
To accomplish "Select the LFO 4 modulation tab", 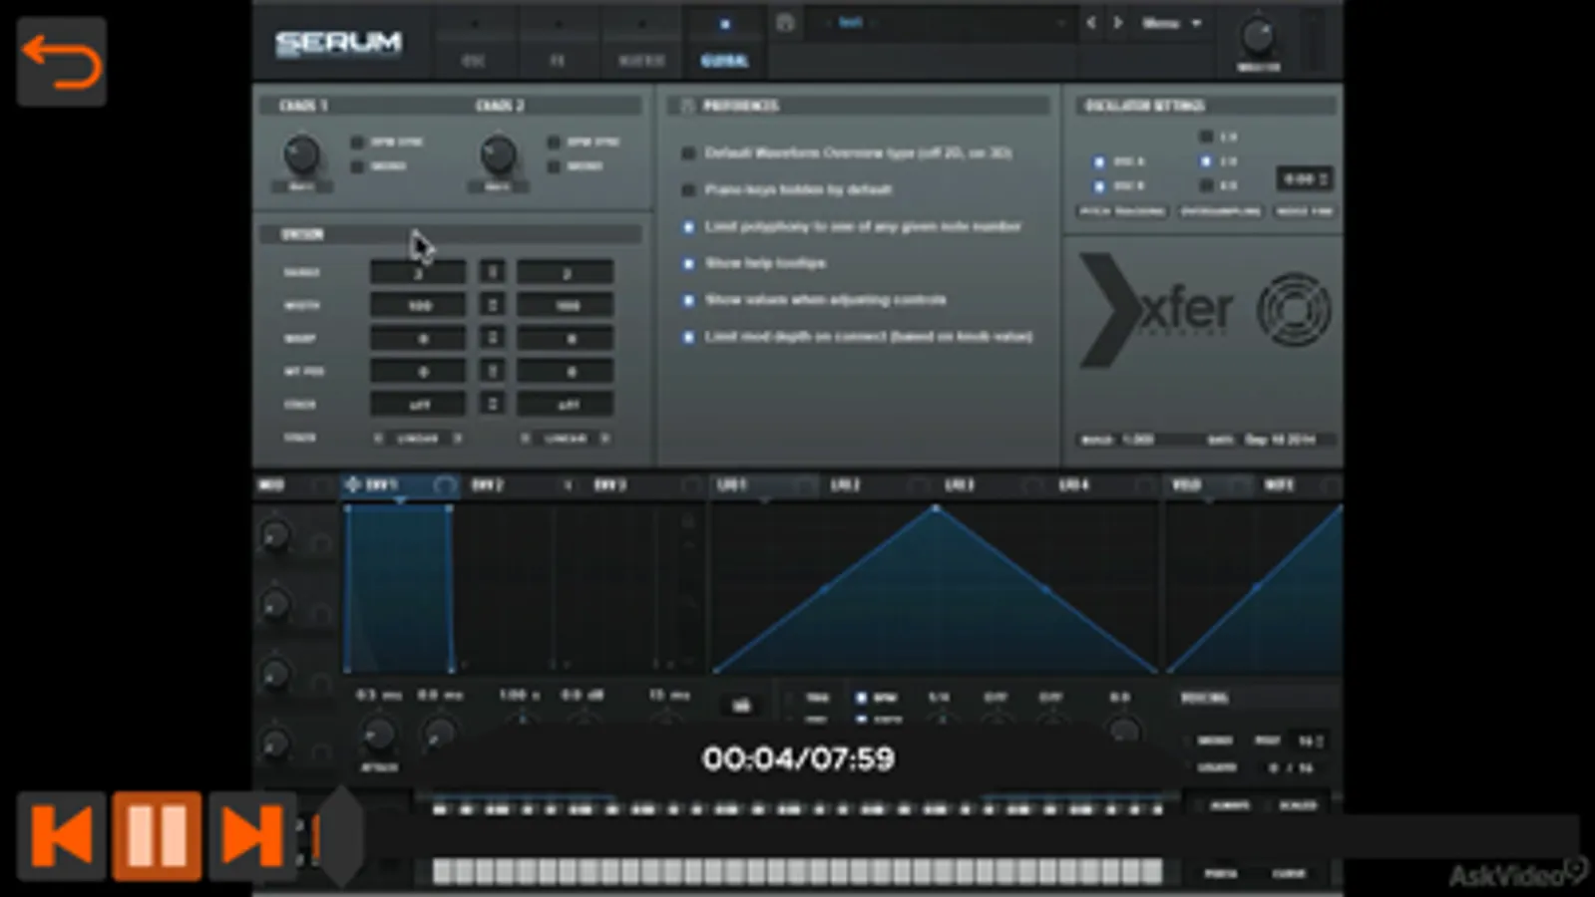I will point(1073,485).
